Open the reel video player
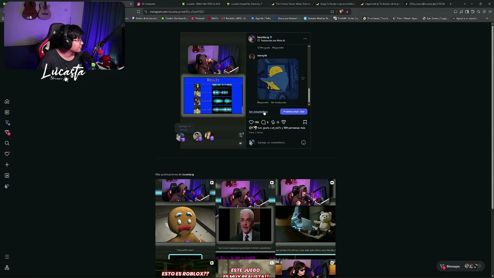 (213, 90)
